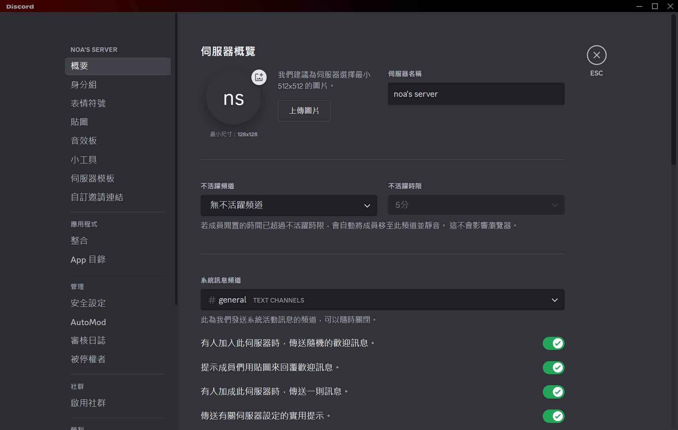Open 啟用社群 enable community page

pyautogui.click(x=88, y=403)
